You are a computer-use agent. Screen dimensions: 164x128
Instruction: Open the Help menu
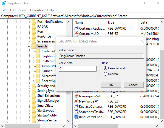[50, 10]
